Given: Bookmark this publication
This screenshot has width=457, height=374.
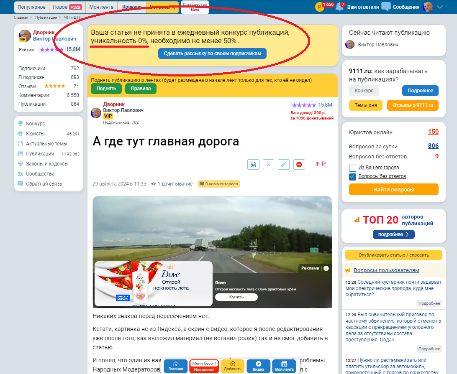Looking at the screenshot, I should (268, 164).
